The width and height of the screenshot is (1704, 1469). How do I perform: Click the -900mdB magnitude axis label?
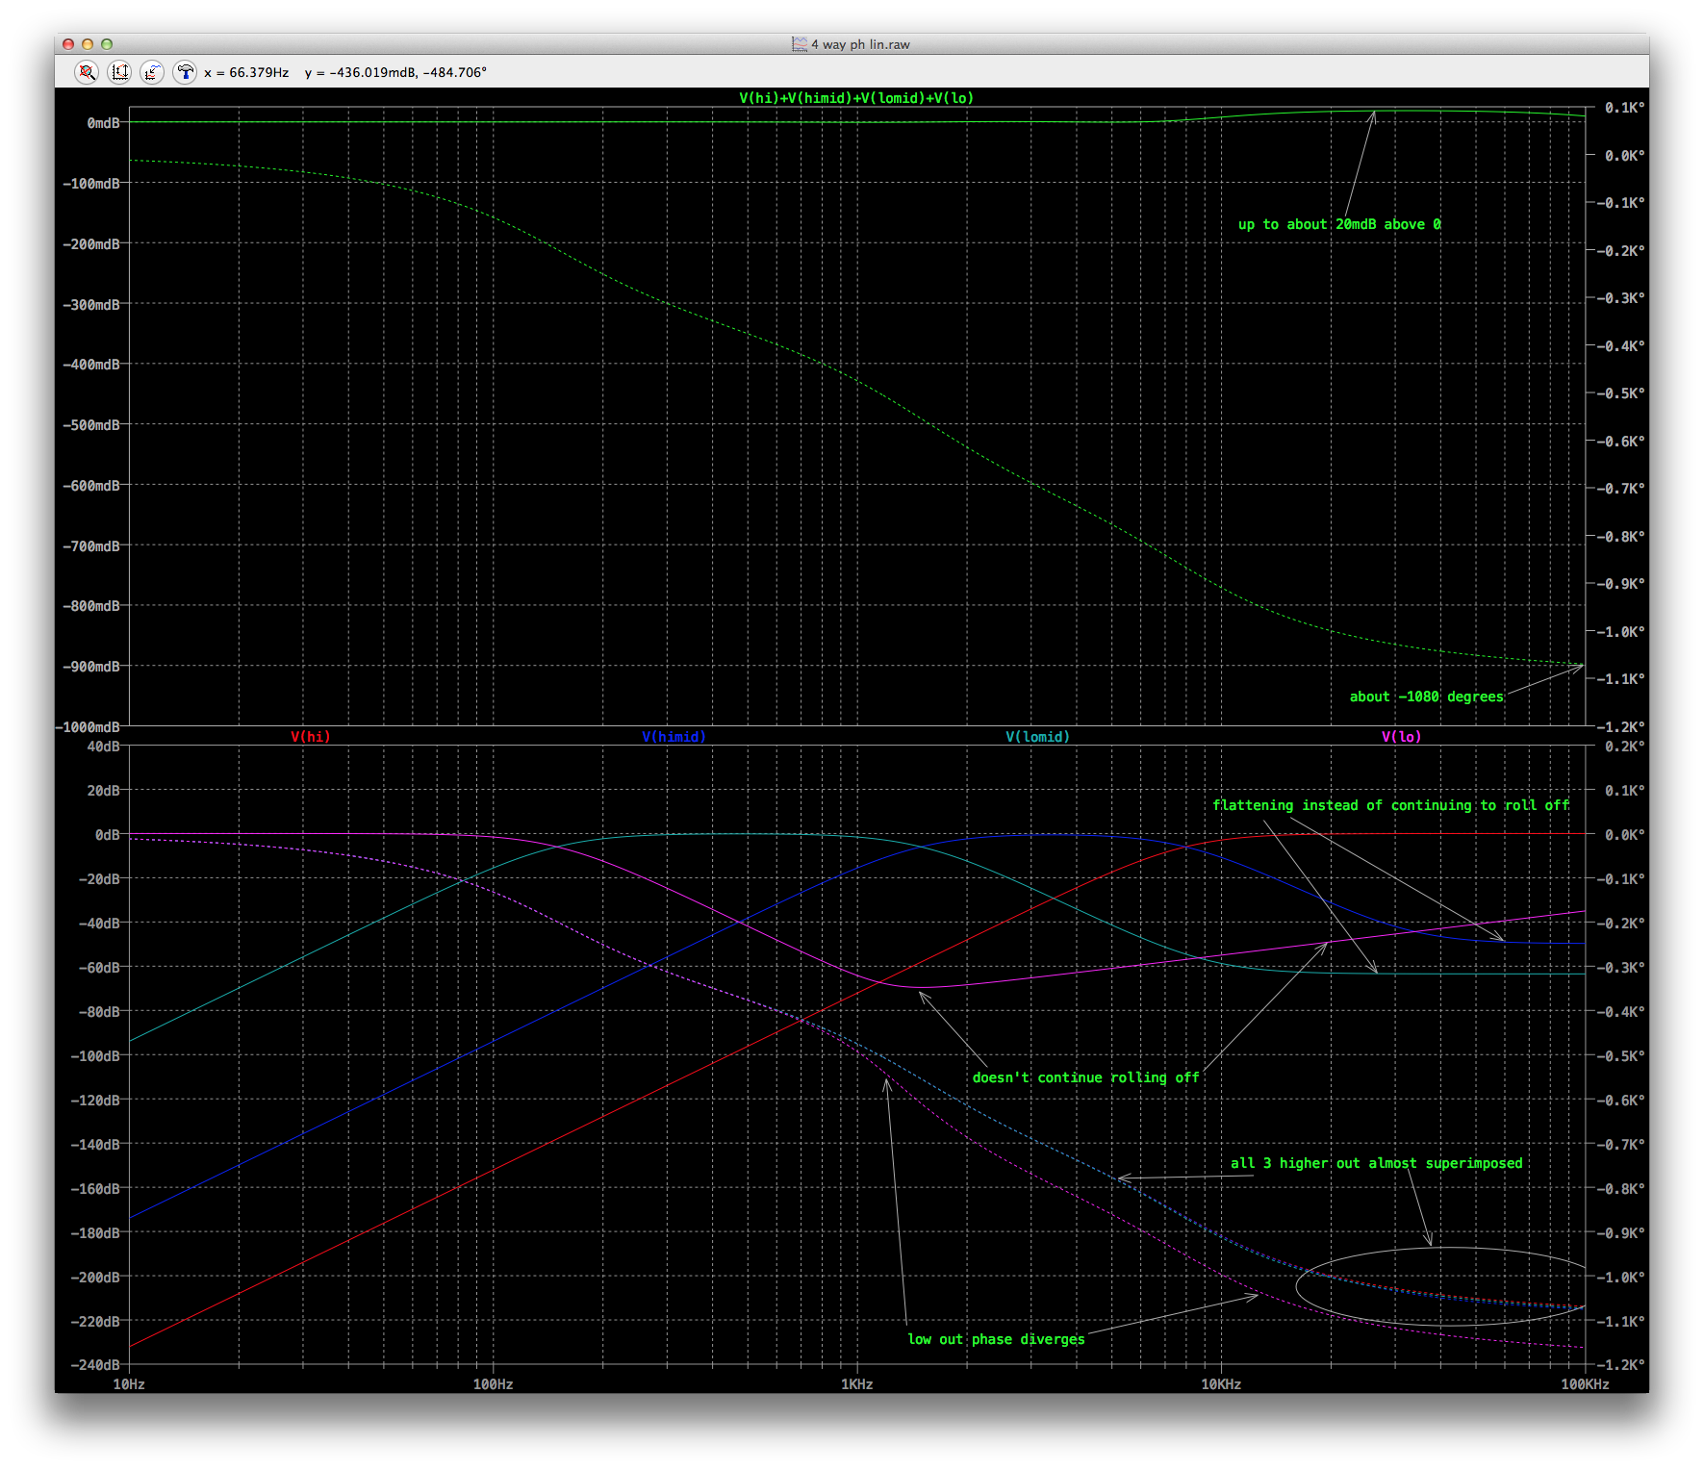pyautogui.click(x=91, y=667)
